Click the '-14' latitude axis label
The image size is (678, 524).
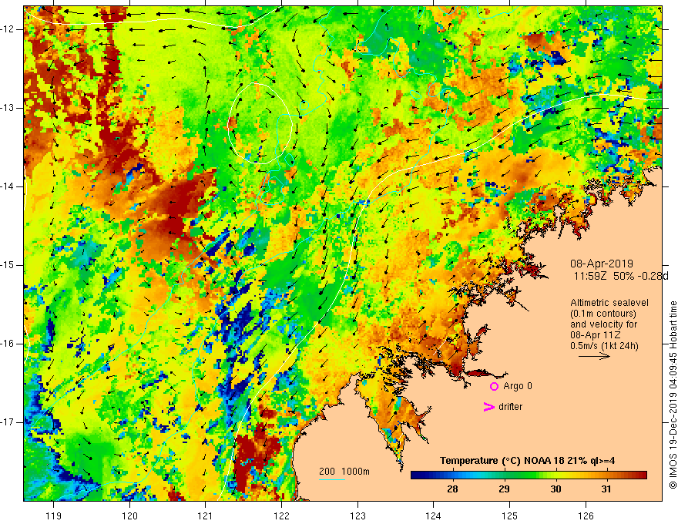click(x=8, y=186)
